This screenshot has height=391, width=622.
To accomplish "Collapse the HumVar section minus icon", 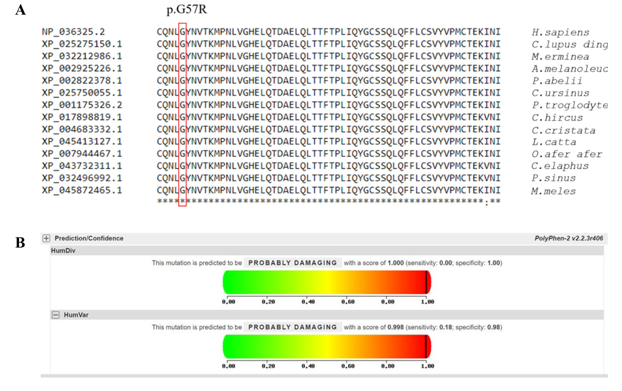I will click(x=55, y=315).
